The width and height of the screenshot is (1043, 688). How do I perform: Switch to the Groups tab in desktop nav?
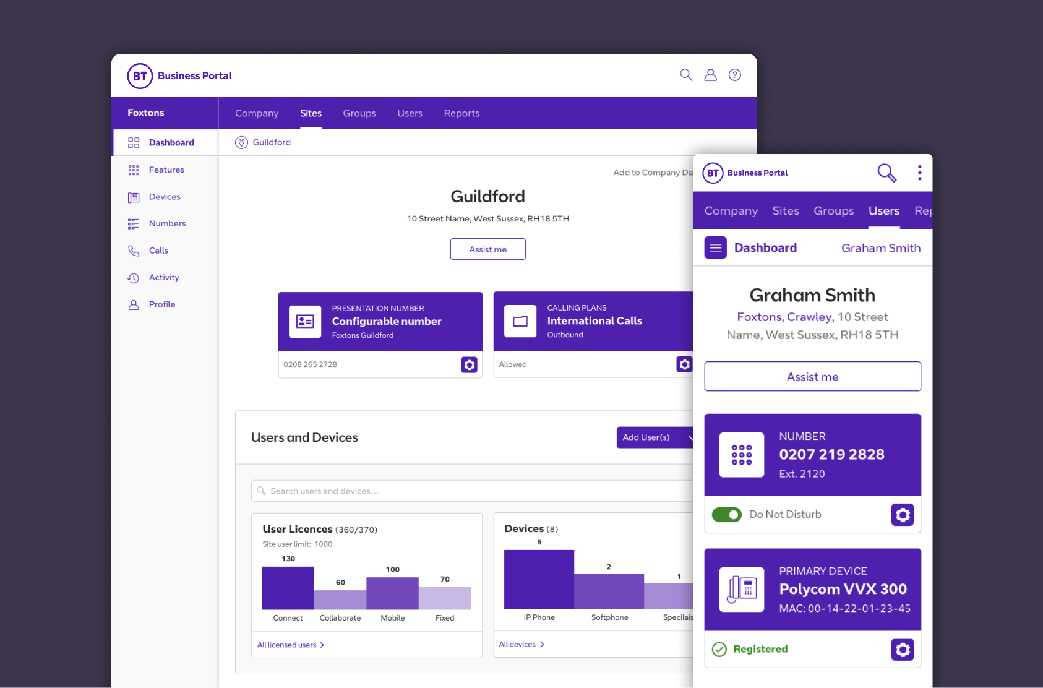(359, 113)
